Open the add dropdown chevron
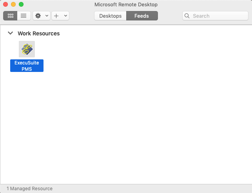Image resolution: width=252 pixels, height=193 pixels. (65, 16)
